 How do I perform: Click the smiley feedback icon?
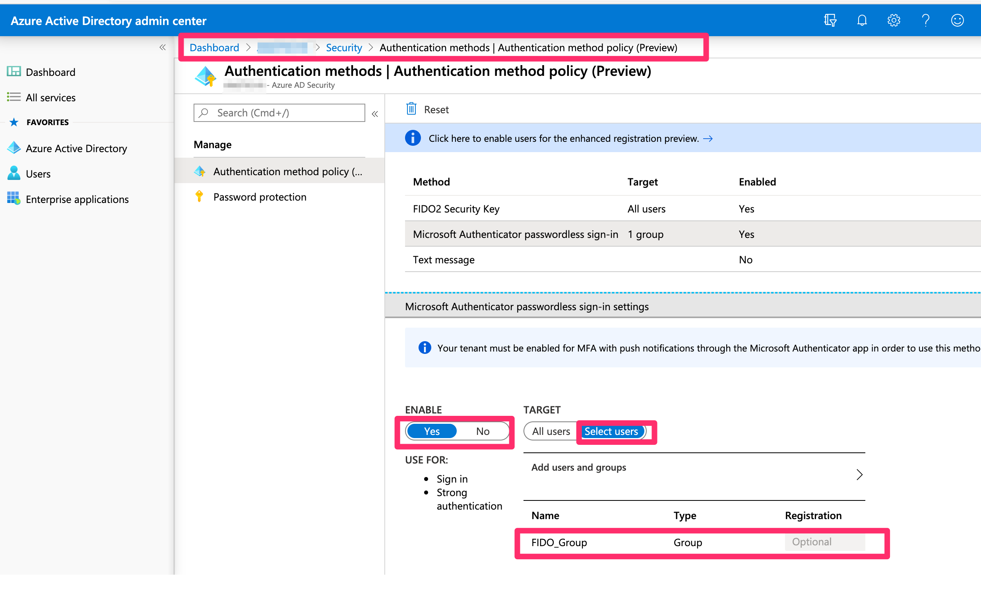pos(957,20)
